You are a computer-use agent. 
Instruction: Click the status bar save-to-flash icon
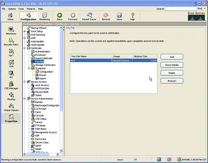(x=159, y=159)
